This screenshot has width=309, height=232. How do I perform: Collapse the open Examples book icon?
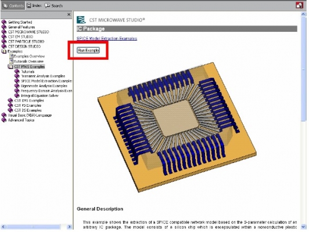tap(4, 52)
